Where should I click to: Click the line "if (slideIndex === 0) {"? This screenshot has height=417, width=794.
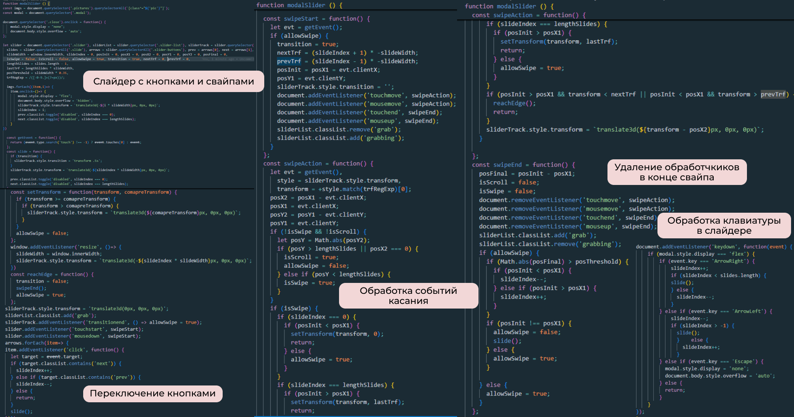[x=316, y=317]
